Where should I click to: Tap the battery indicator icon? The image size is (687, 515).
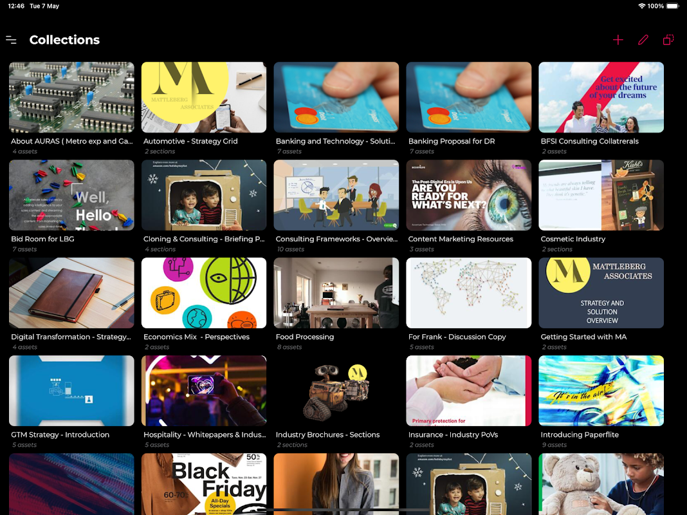[673, 6]
